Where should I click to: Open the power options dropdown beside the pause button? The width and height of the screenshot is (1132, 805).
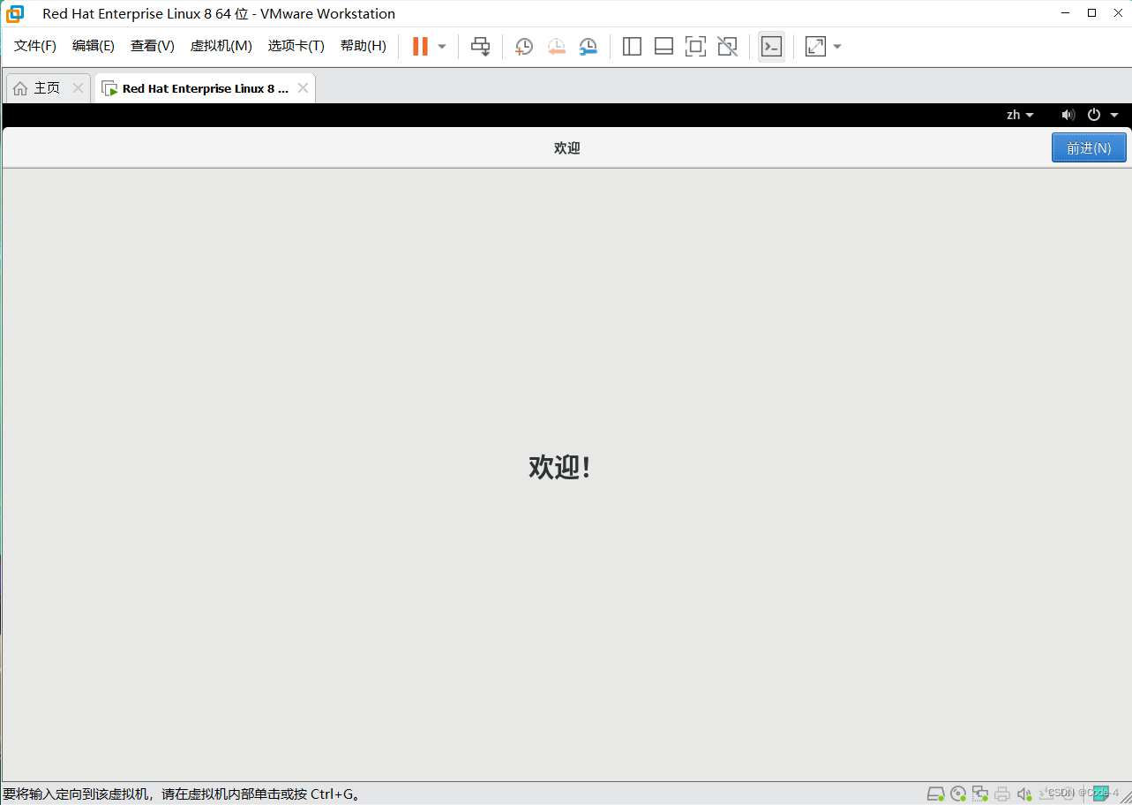click(x=442, y=46)
